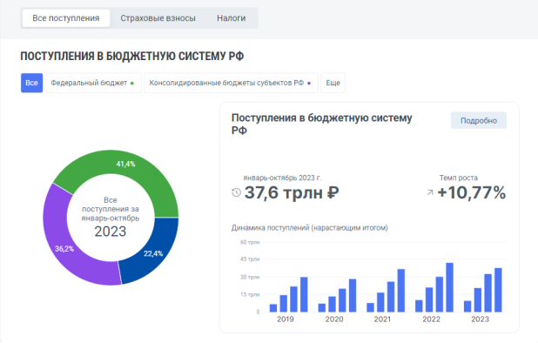
Task: Filter by Консолидированные бюджеты субъектов РФ
Action: (231, 83)
